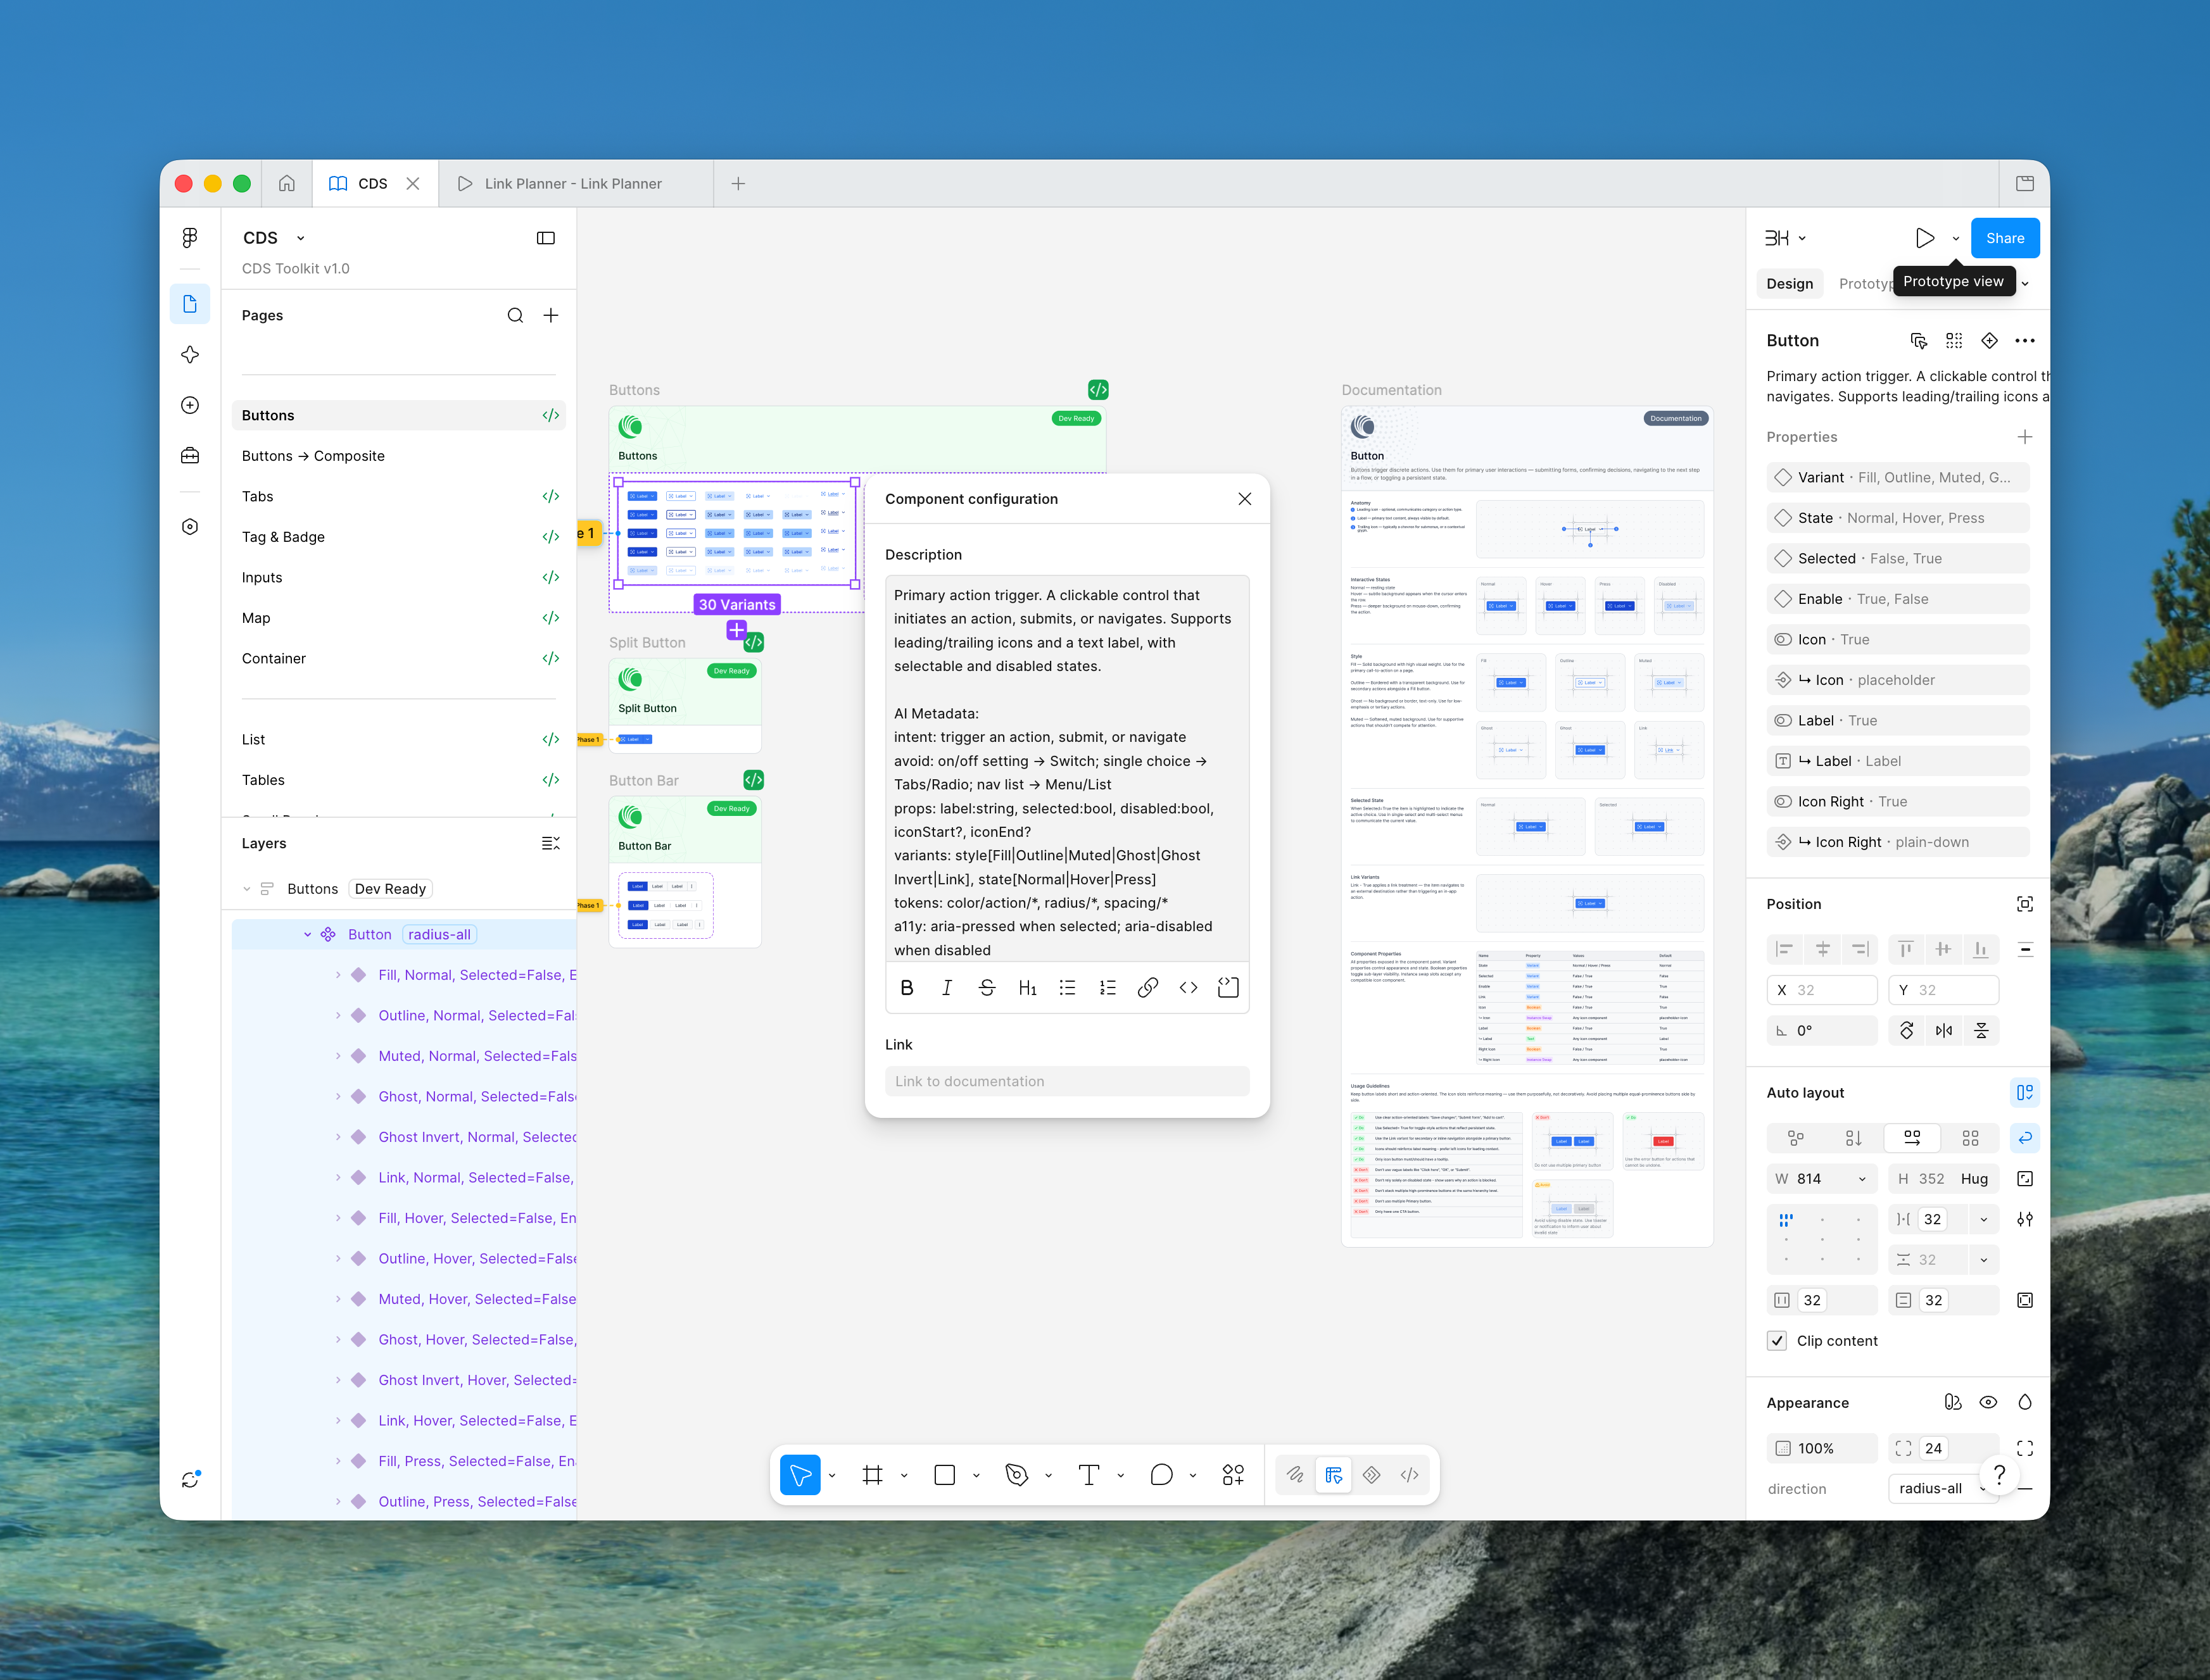Click the Link to documentation field
Viewport: 2210px width, 1680px height.
click(1068, 1081)
